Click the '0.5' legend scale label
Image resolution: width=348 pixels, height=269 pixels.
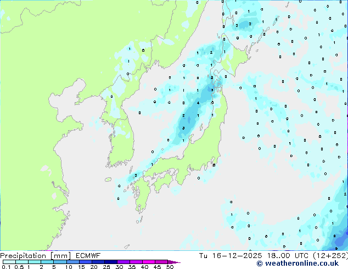click(x=19, y=267)
